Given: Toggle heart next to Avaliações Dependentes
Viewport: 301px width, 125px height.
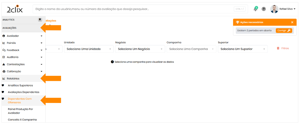Looking at the screenshot, I should point(3,92).
